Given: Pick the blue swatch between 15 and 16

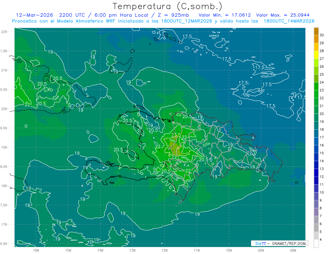Looking at the screenshot, I should click(316, 149).
